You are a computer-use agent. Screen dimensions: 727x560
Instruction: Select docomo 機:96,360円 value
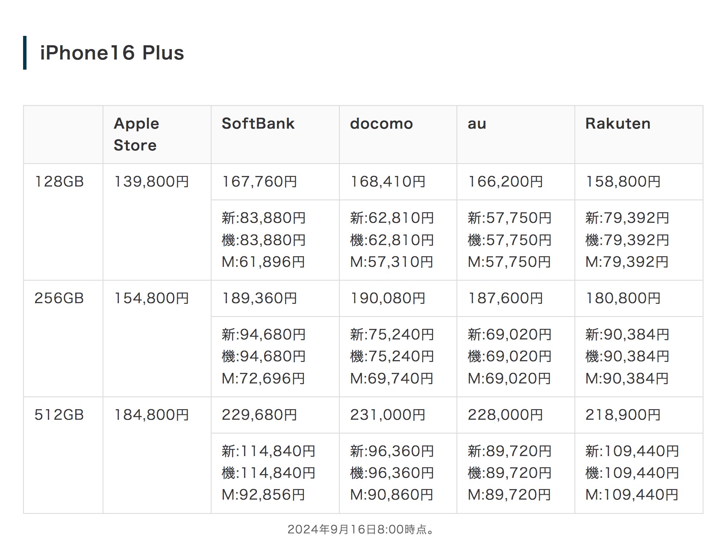(392, 473)
